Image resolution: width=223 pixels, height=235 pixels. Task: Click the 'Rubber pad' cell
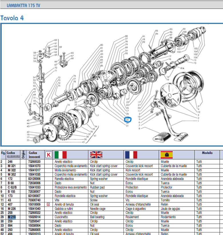pos(97,187)
